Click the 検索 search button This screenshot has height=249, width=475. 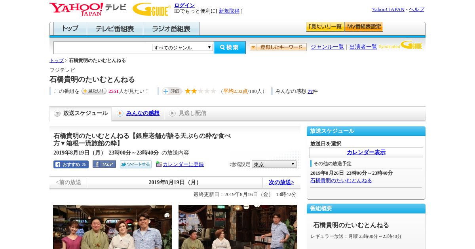[230, 47]
